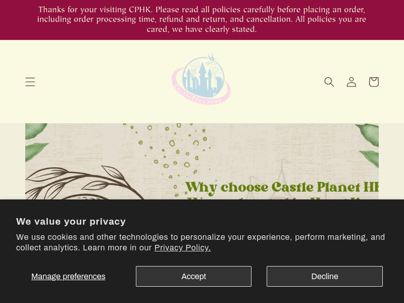Open the search magnifier icon
Screen dimensions: 404x303
point(329,82)
